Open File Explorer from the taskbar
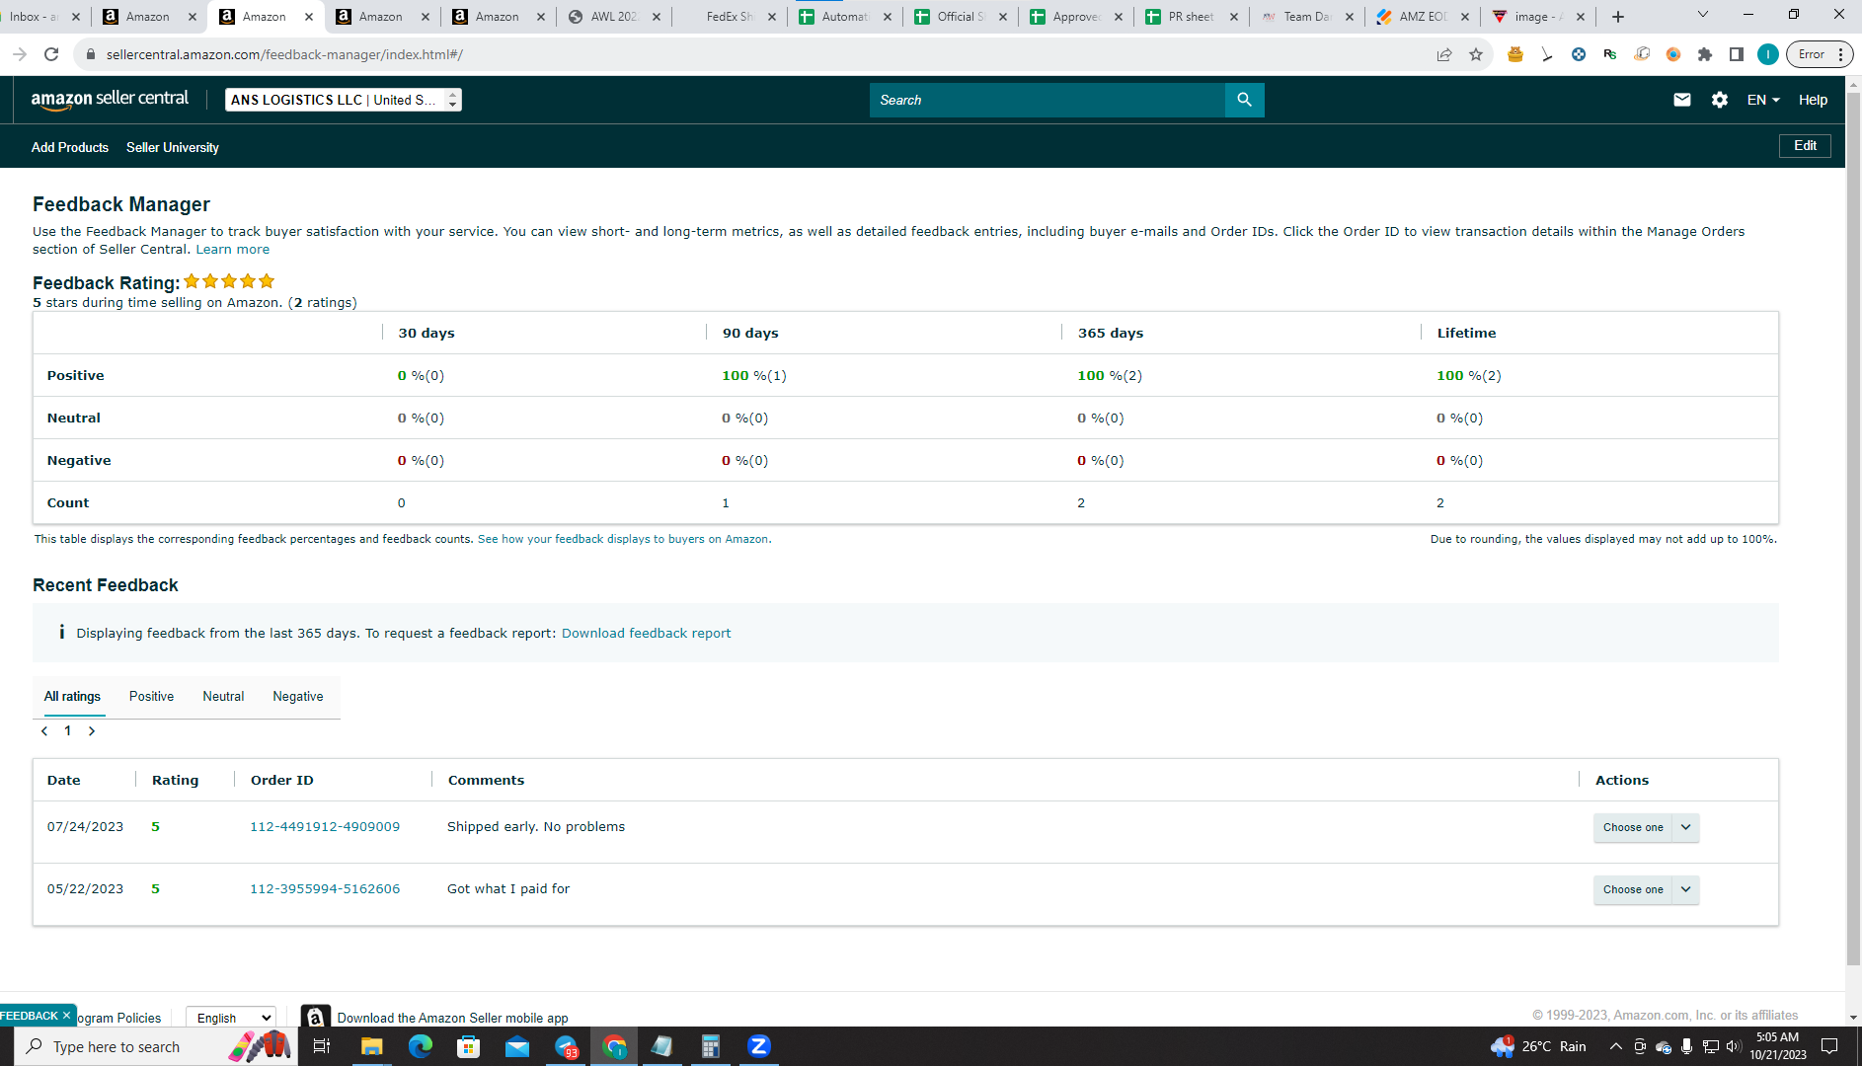The height and width of the screenshot is (1066, 1862). click(371, 1046)
